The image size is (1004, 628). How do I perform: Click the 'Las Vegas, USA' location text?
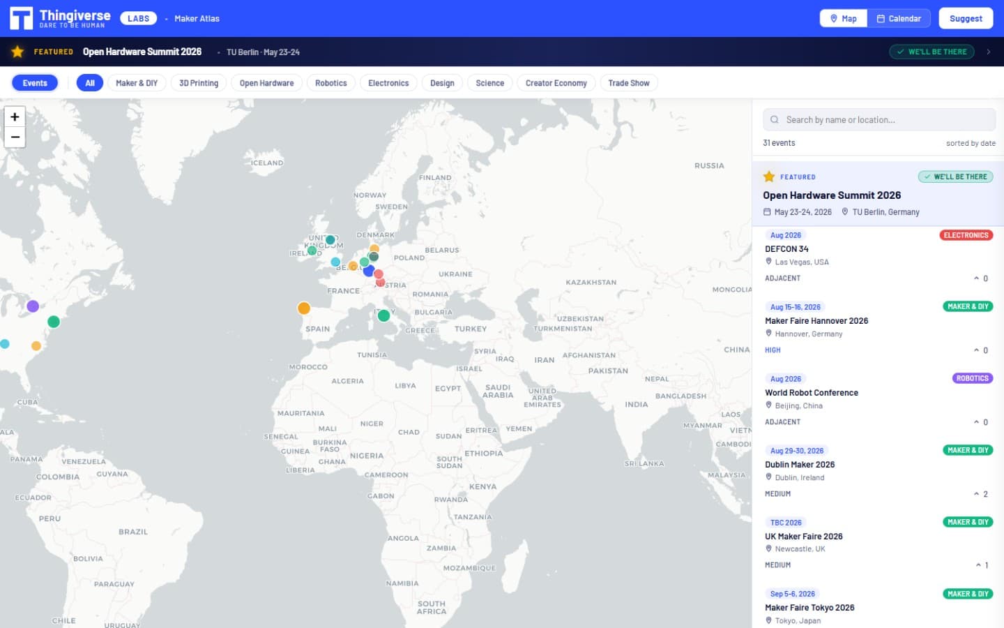[x=802, y=262]
